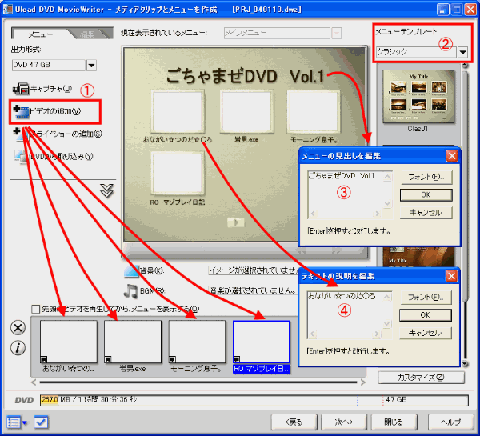
Task: Click the Import from DVD (DVDから取り込み) icon
Action: (x=20, y=156)
